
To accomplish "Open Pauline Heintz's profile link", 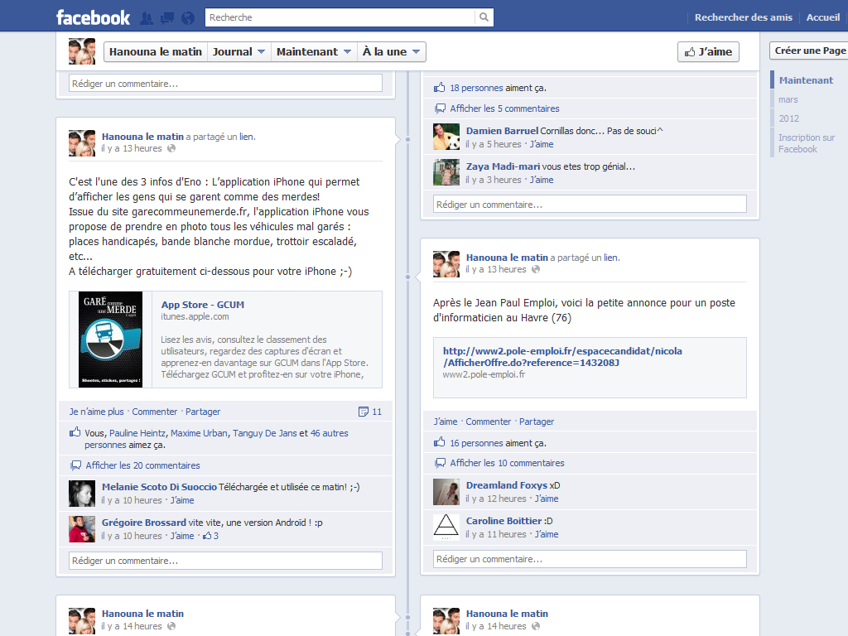I will 137,433.
